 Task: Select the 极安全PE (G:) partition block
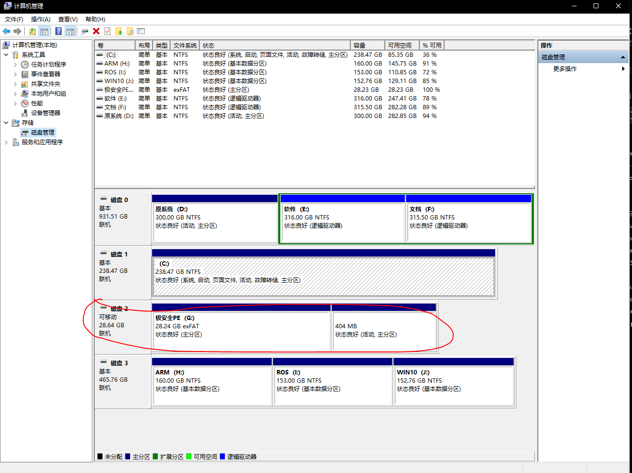point(241,327)
